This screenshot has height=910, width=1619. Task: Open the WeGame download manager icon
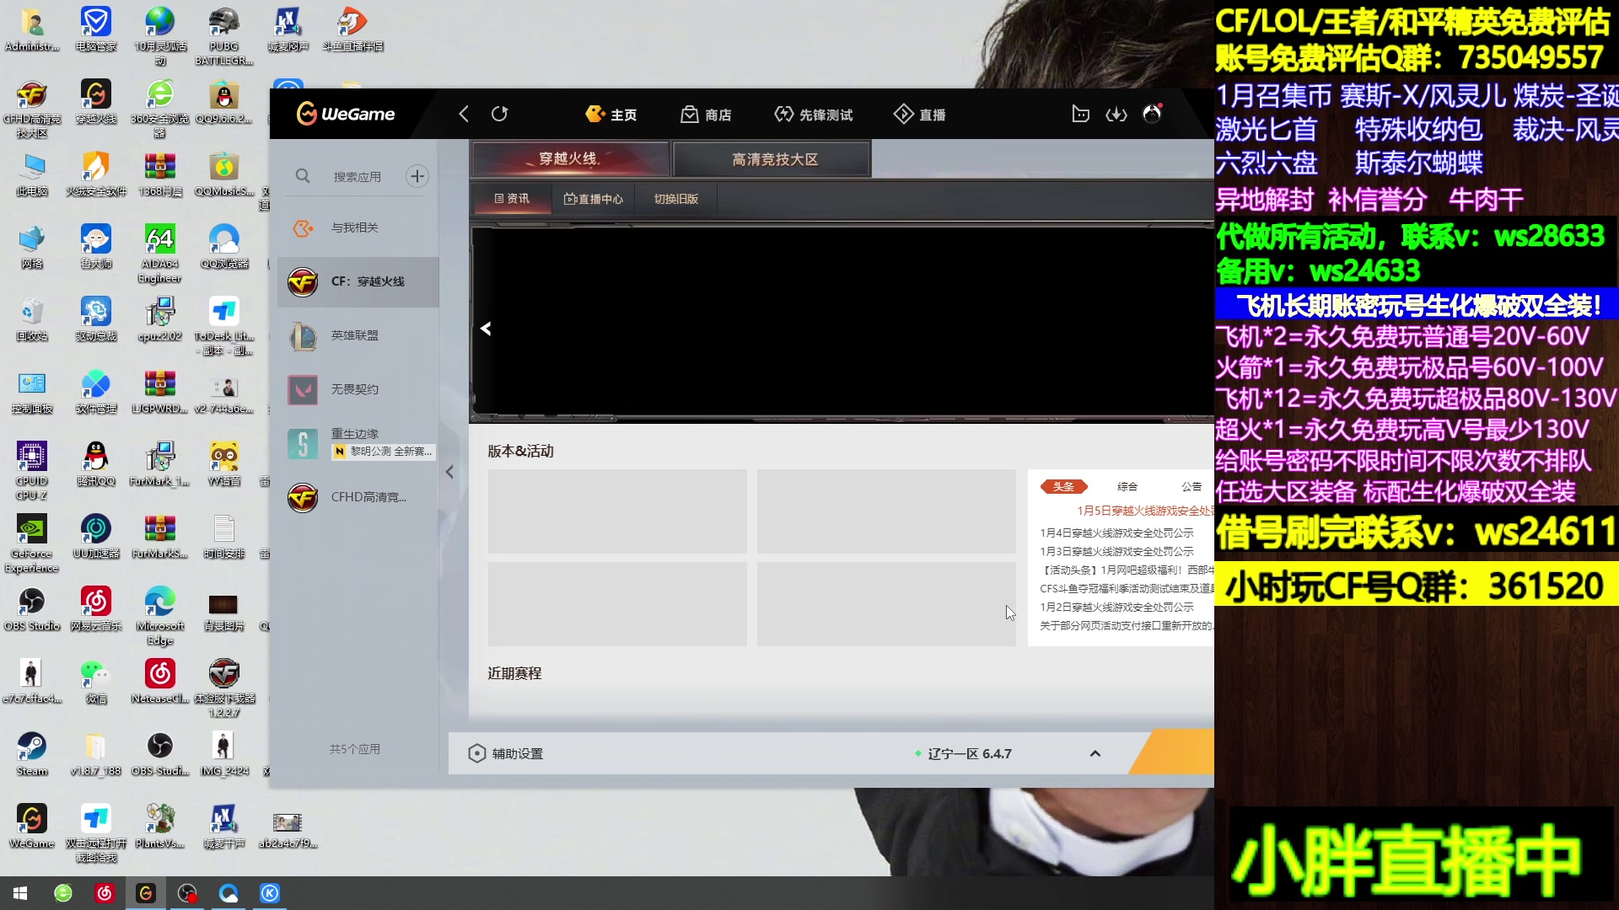pyautogui.click(x=1116, y=114)
